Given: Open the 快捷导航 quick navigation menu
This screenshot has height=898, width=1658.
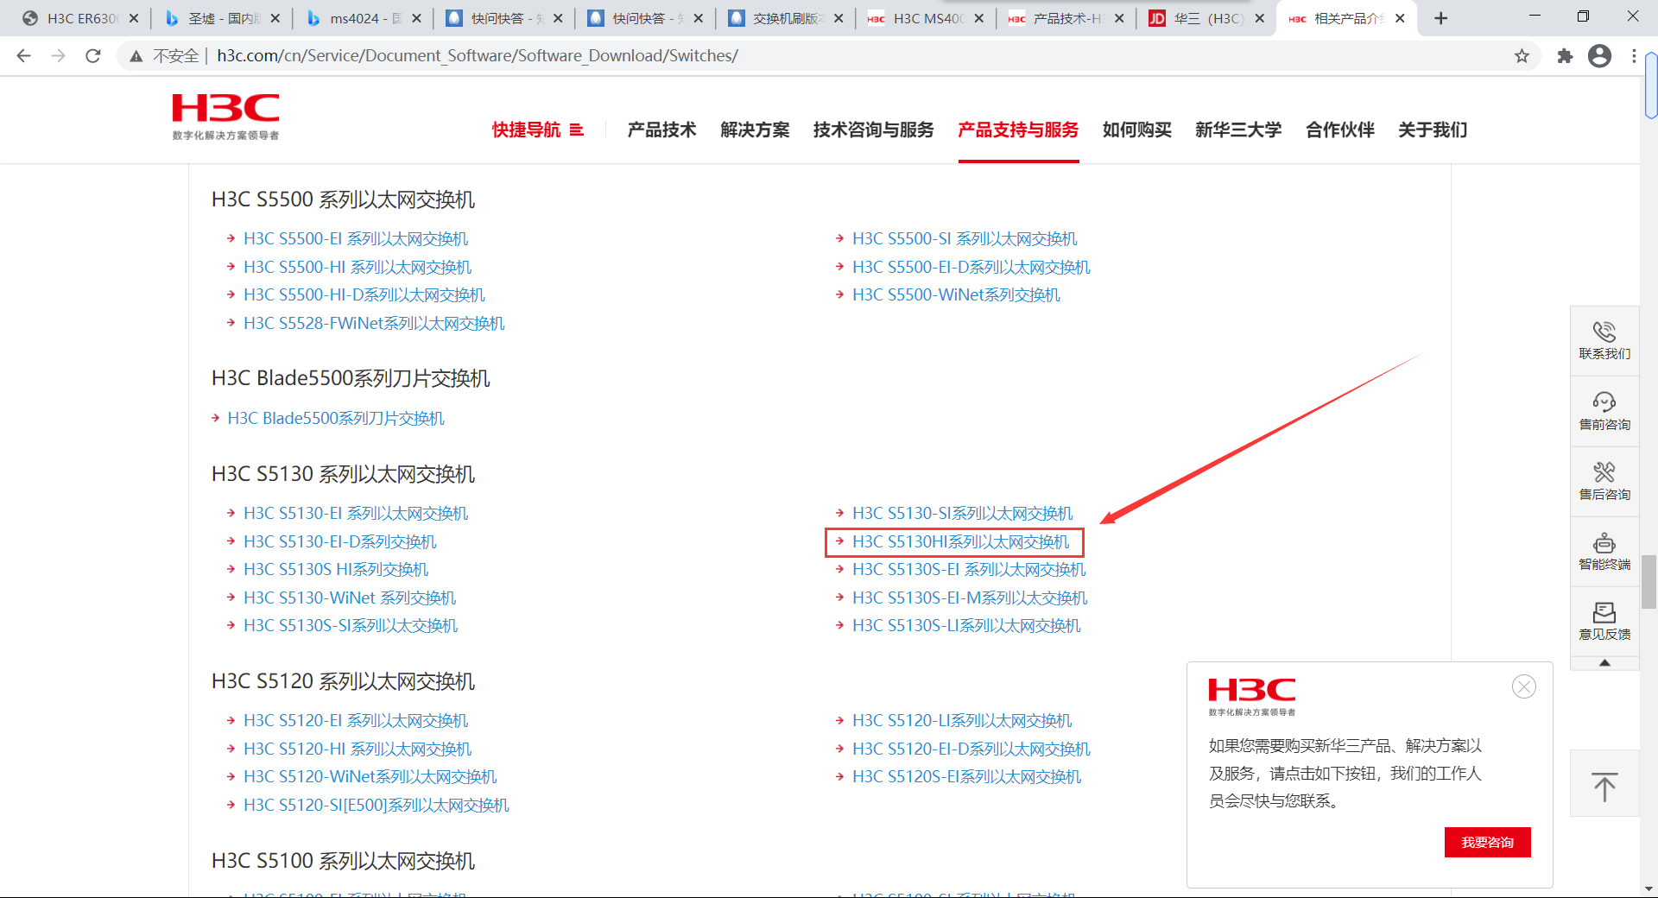Looking at the screenshot, I should click(538, 130).
